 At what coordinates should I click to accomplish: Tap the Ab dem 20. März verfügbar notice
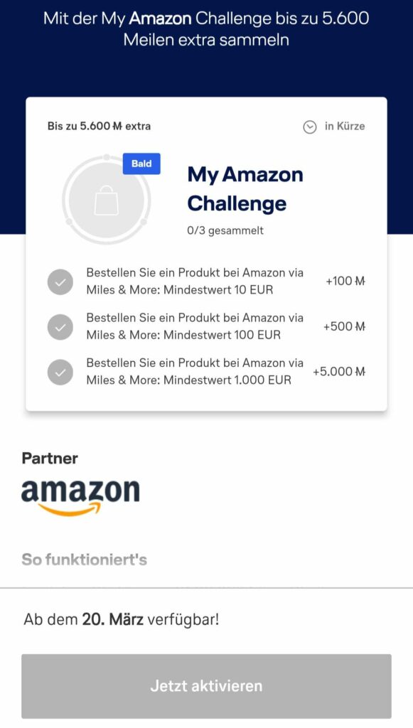pyautogui.click(x=121, y=619)
